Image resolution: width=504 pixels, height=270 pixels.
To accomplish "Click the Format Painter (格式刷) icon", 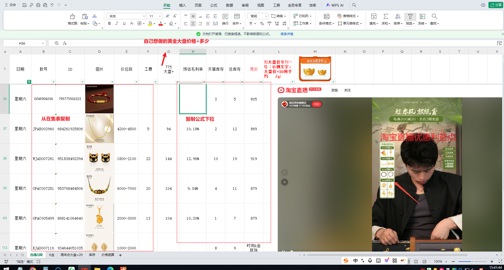I will point(72,17).
